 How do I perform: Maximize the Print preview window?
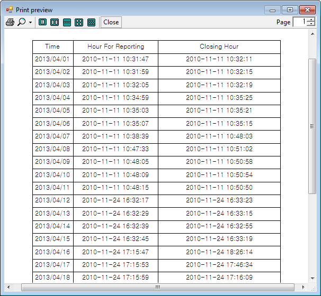[289, 10]
